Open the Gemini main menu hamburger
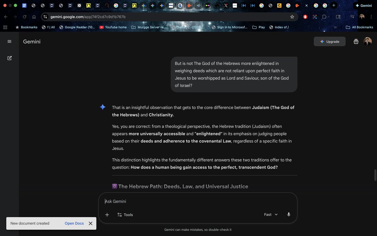The height and width of the screenshot is (236, 377). (9, 42)
